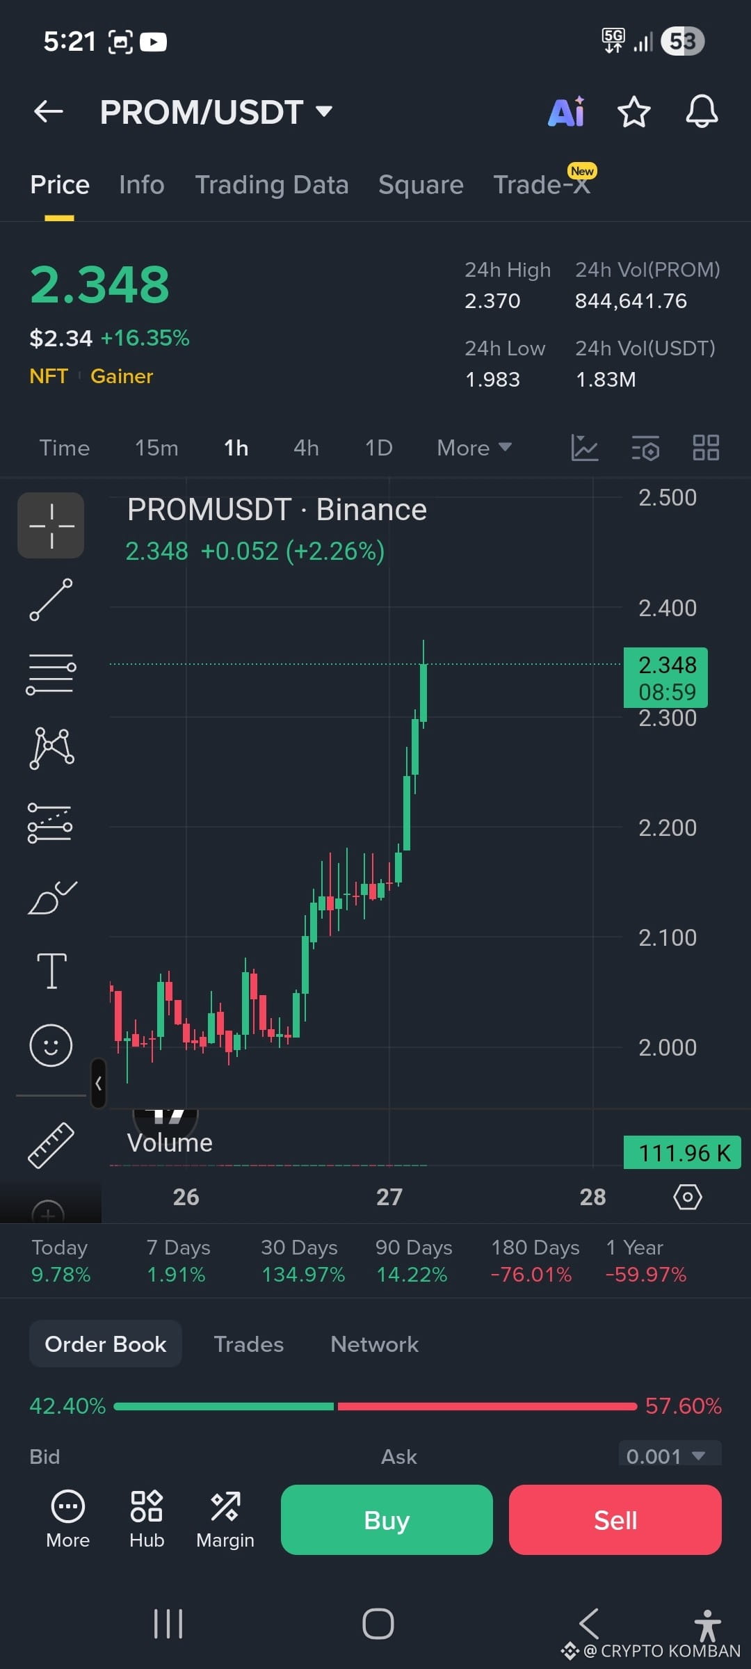The image size is (751, 1669).
Task: Tap the Android back navigation button
Action: [x=589, y=1624]
